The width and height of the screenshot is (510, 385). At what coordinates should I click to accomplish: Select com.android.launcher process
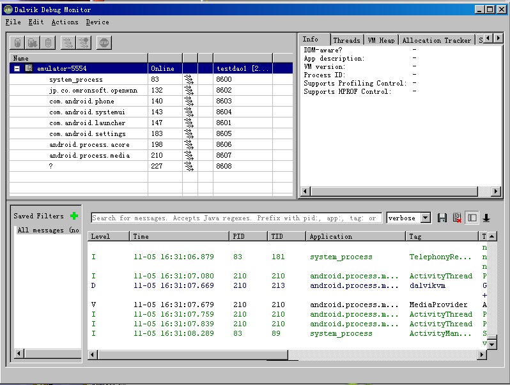[151, 123]
